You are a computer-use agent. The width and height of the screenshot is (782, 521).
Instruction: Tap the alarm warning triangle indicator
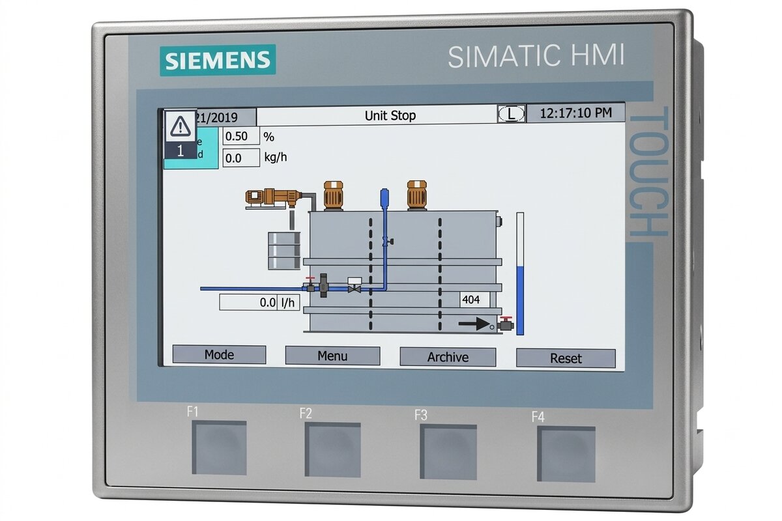[180, 126]
